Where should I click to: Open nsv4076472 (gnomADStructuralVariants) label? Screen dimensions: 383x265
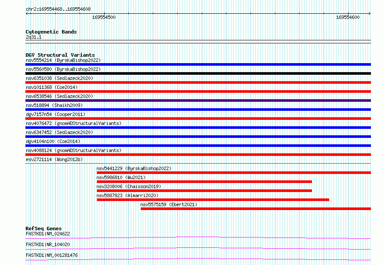(x=74, y=123)
